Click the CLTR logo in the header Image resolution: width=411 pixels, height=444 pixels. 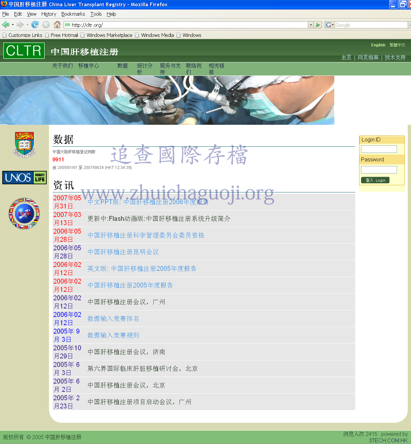coord(24,51)
